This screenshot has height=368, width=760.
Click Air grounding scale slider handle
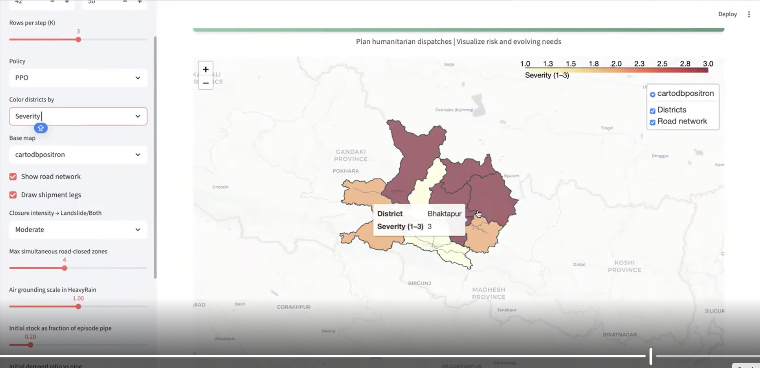click(78, 306)
